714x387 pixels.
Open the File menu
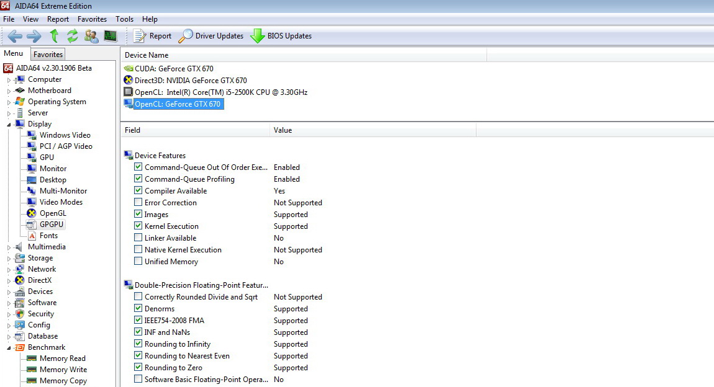pos(9,19)
